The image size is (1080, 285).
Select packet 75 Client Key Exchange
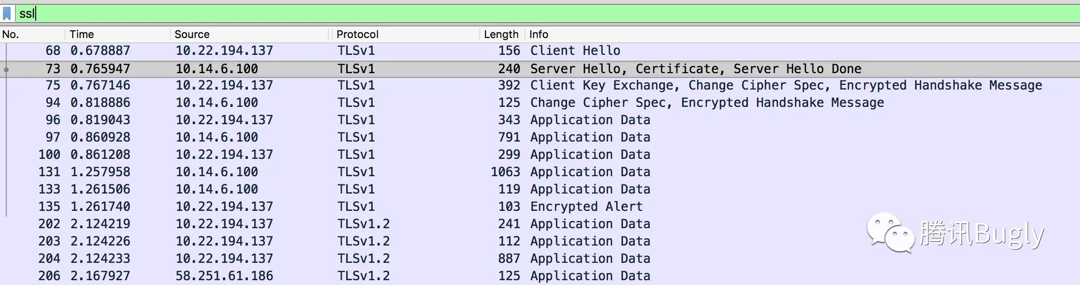(540, 86)
